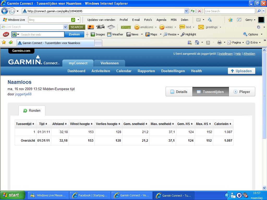Viewport: 267px width, 200px height.
Task: Open the Pagina menu dropdown
Action: (243, 42)
